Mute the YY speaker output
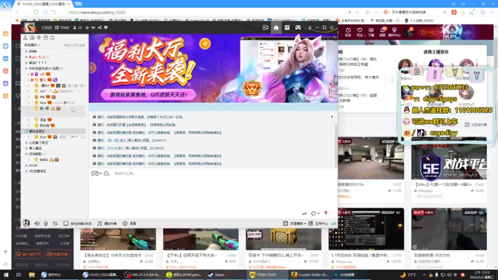Screen dimensions: 498x280 point(37,223)
